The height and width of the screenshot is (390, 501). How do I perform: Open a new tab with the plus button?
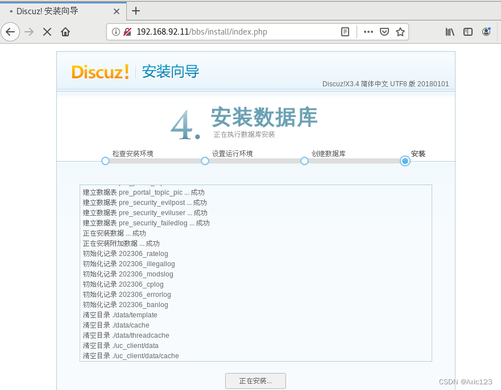click(135, 11)
